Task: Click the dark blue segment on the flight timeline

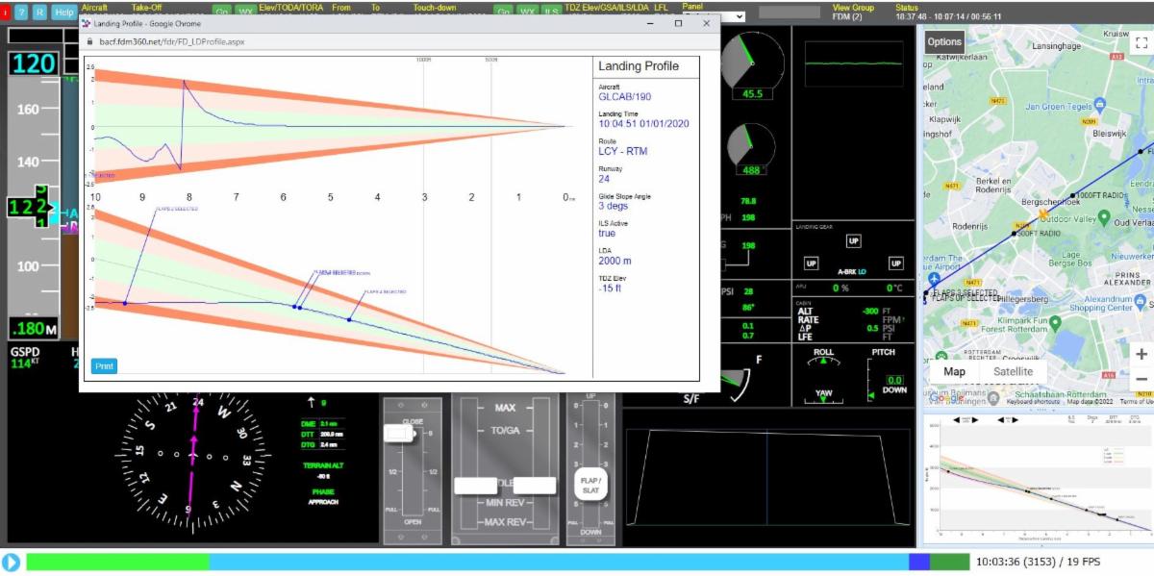Action: (919, 562)
